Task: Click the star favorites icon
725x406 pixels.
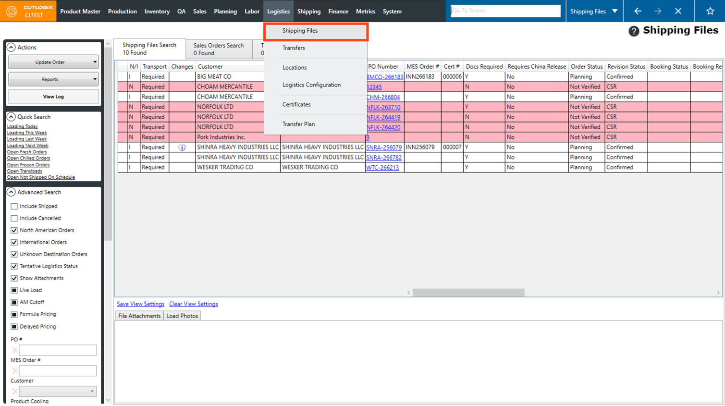Action: click(x=710, y=11)
